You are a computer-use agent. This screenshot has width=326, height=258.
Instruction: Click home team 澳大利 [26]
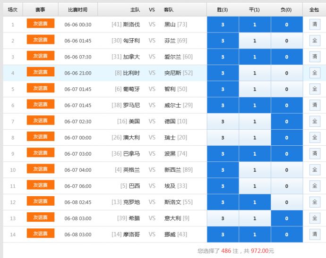pos(126,137)
